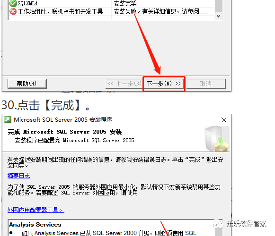Viewport: 275px width, 236px height.
Task: Open the 安装失败 details status link
Action: [x=160, y=11]
